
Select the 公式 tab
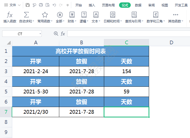point(125,5)
